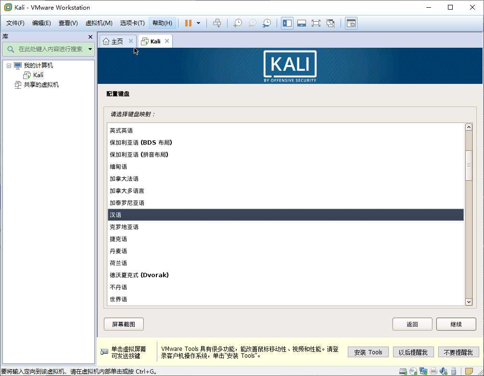Revert to the previous snapshot
Viewport: 484px width, 376px height.
(252, 23)
